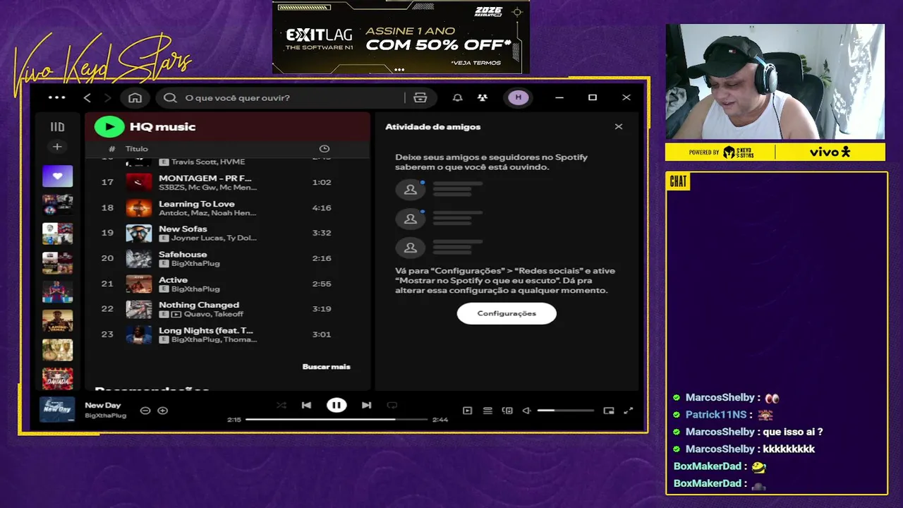Open artist link Antdot, Maz, Noah Hen...

tap(207, 212)
